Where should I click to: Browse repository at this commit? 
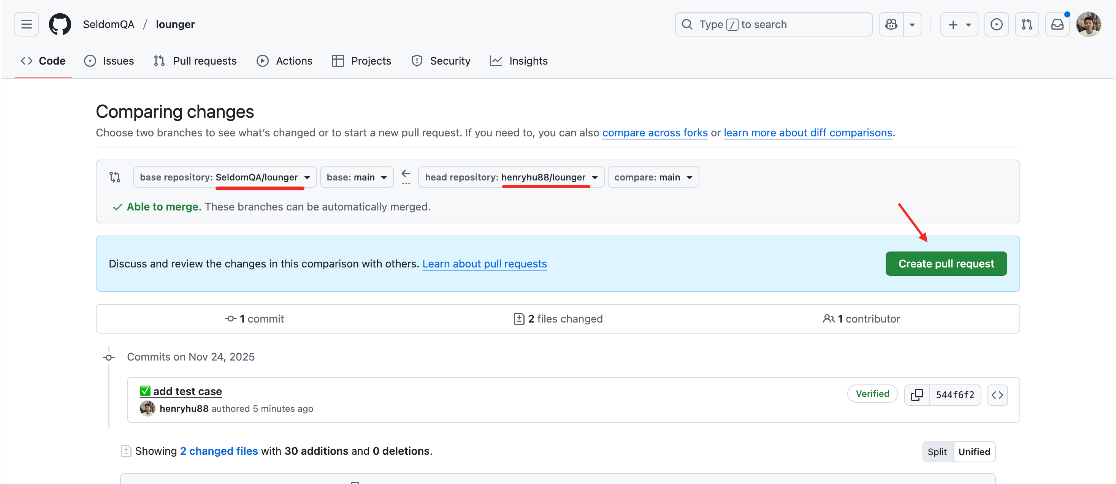click(x=997, y=395)
